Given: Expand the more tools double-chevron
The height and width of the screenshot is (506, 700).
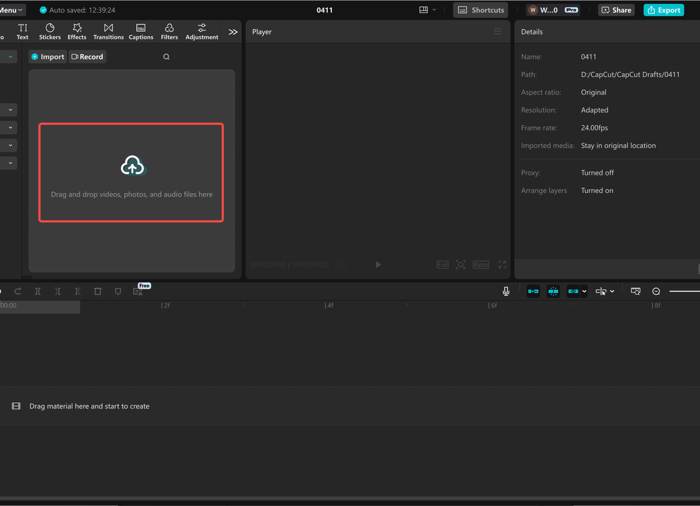Looking at the screenshot, I should pos(233,32).
